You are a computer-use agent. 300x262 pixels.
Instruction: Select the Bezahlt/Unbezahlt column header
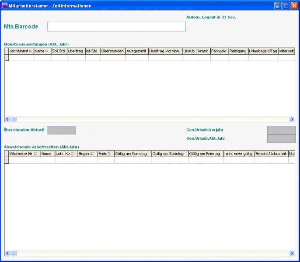point(271,154)
